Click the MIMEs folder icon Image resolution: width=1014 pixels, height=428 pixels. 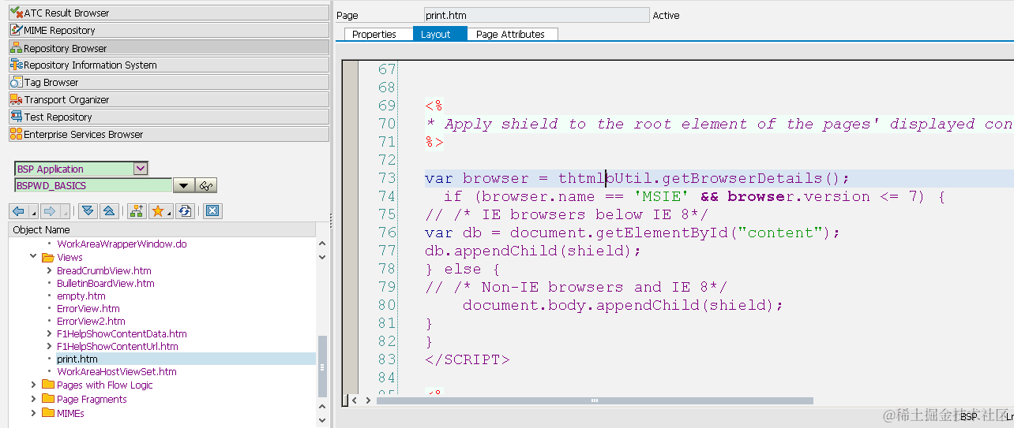tap(47, 413)
